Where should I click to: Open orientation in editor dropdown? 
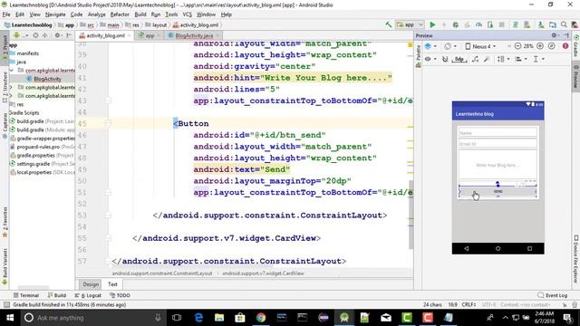pos(449,46)
